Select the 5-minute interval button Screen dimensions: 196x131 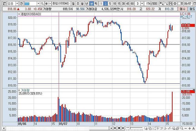pyautogui.click(x=110, y=4)
